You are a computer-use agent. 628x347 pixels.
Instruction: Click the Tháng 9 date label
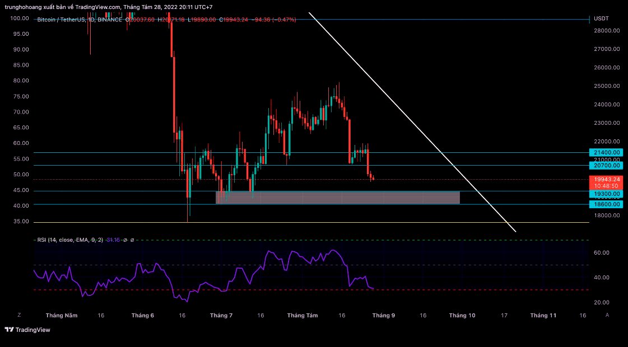coord(383,316)
